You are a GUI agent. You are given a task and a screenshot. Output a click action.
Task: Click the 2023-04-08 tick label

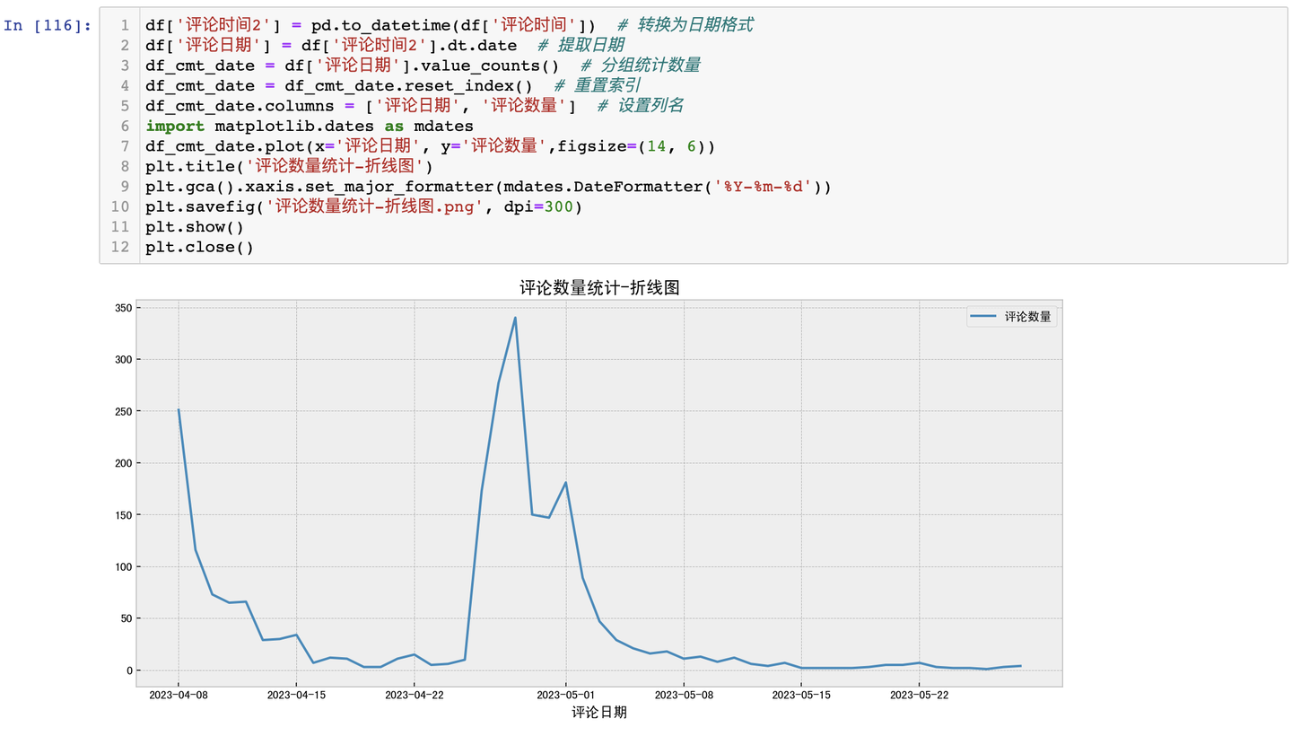click(177, 693)
